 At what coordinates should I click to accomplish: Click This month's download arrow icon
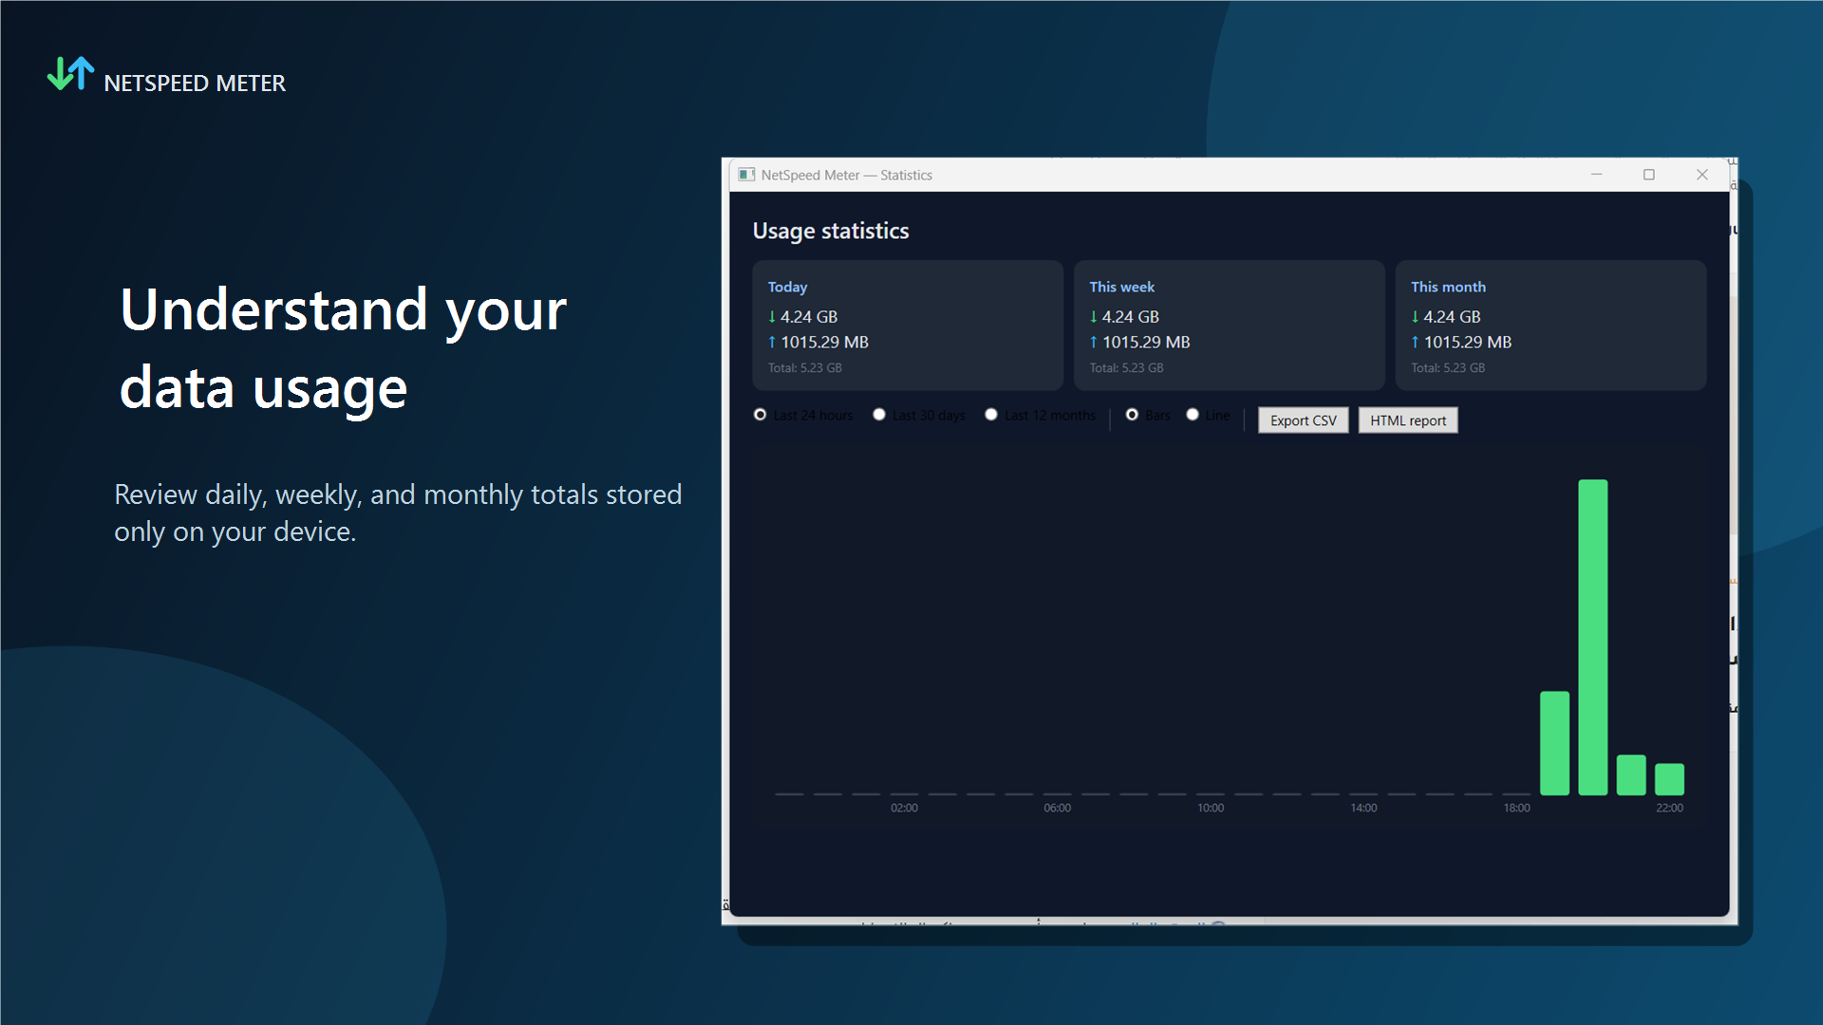pyautogui.click(x=1415, y=317)
